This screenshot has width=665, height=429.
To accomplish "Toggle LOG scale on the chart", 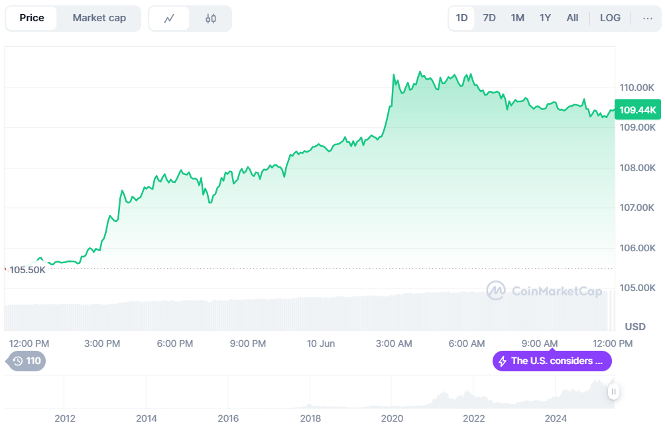I will (610, 18).
